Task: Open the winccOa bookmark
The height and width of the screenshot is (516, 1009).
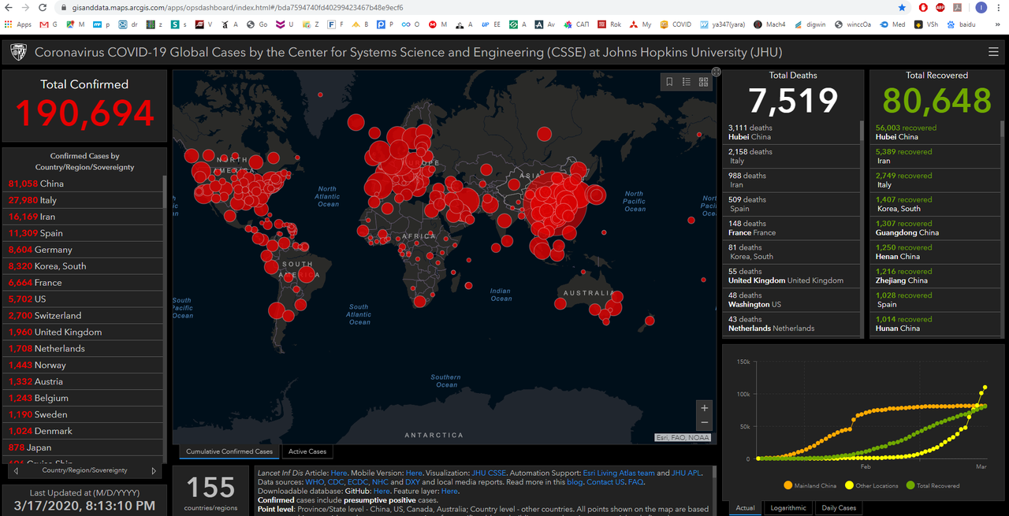Action: 853,24
